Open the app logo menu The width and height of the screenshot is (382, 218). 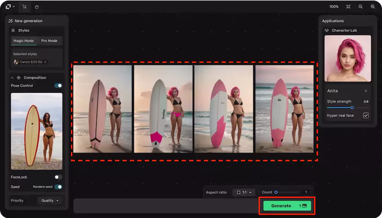(x=10, y=7)
